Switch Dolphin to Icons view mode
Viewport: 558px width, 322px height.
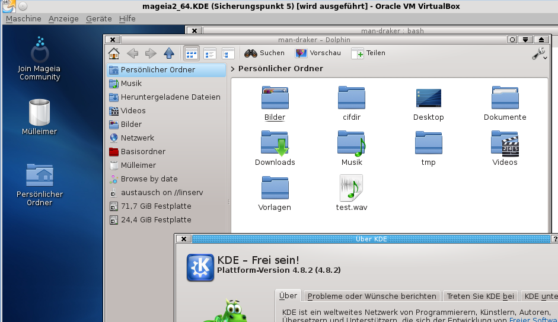(x=192, y=53)
